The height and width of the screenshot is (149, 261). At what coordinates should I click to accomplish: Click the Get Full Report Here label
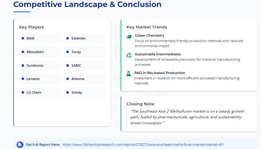click(x=43, y=145)
